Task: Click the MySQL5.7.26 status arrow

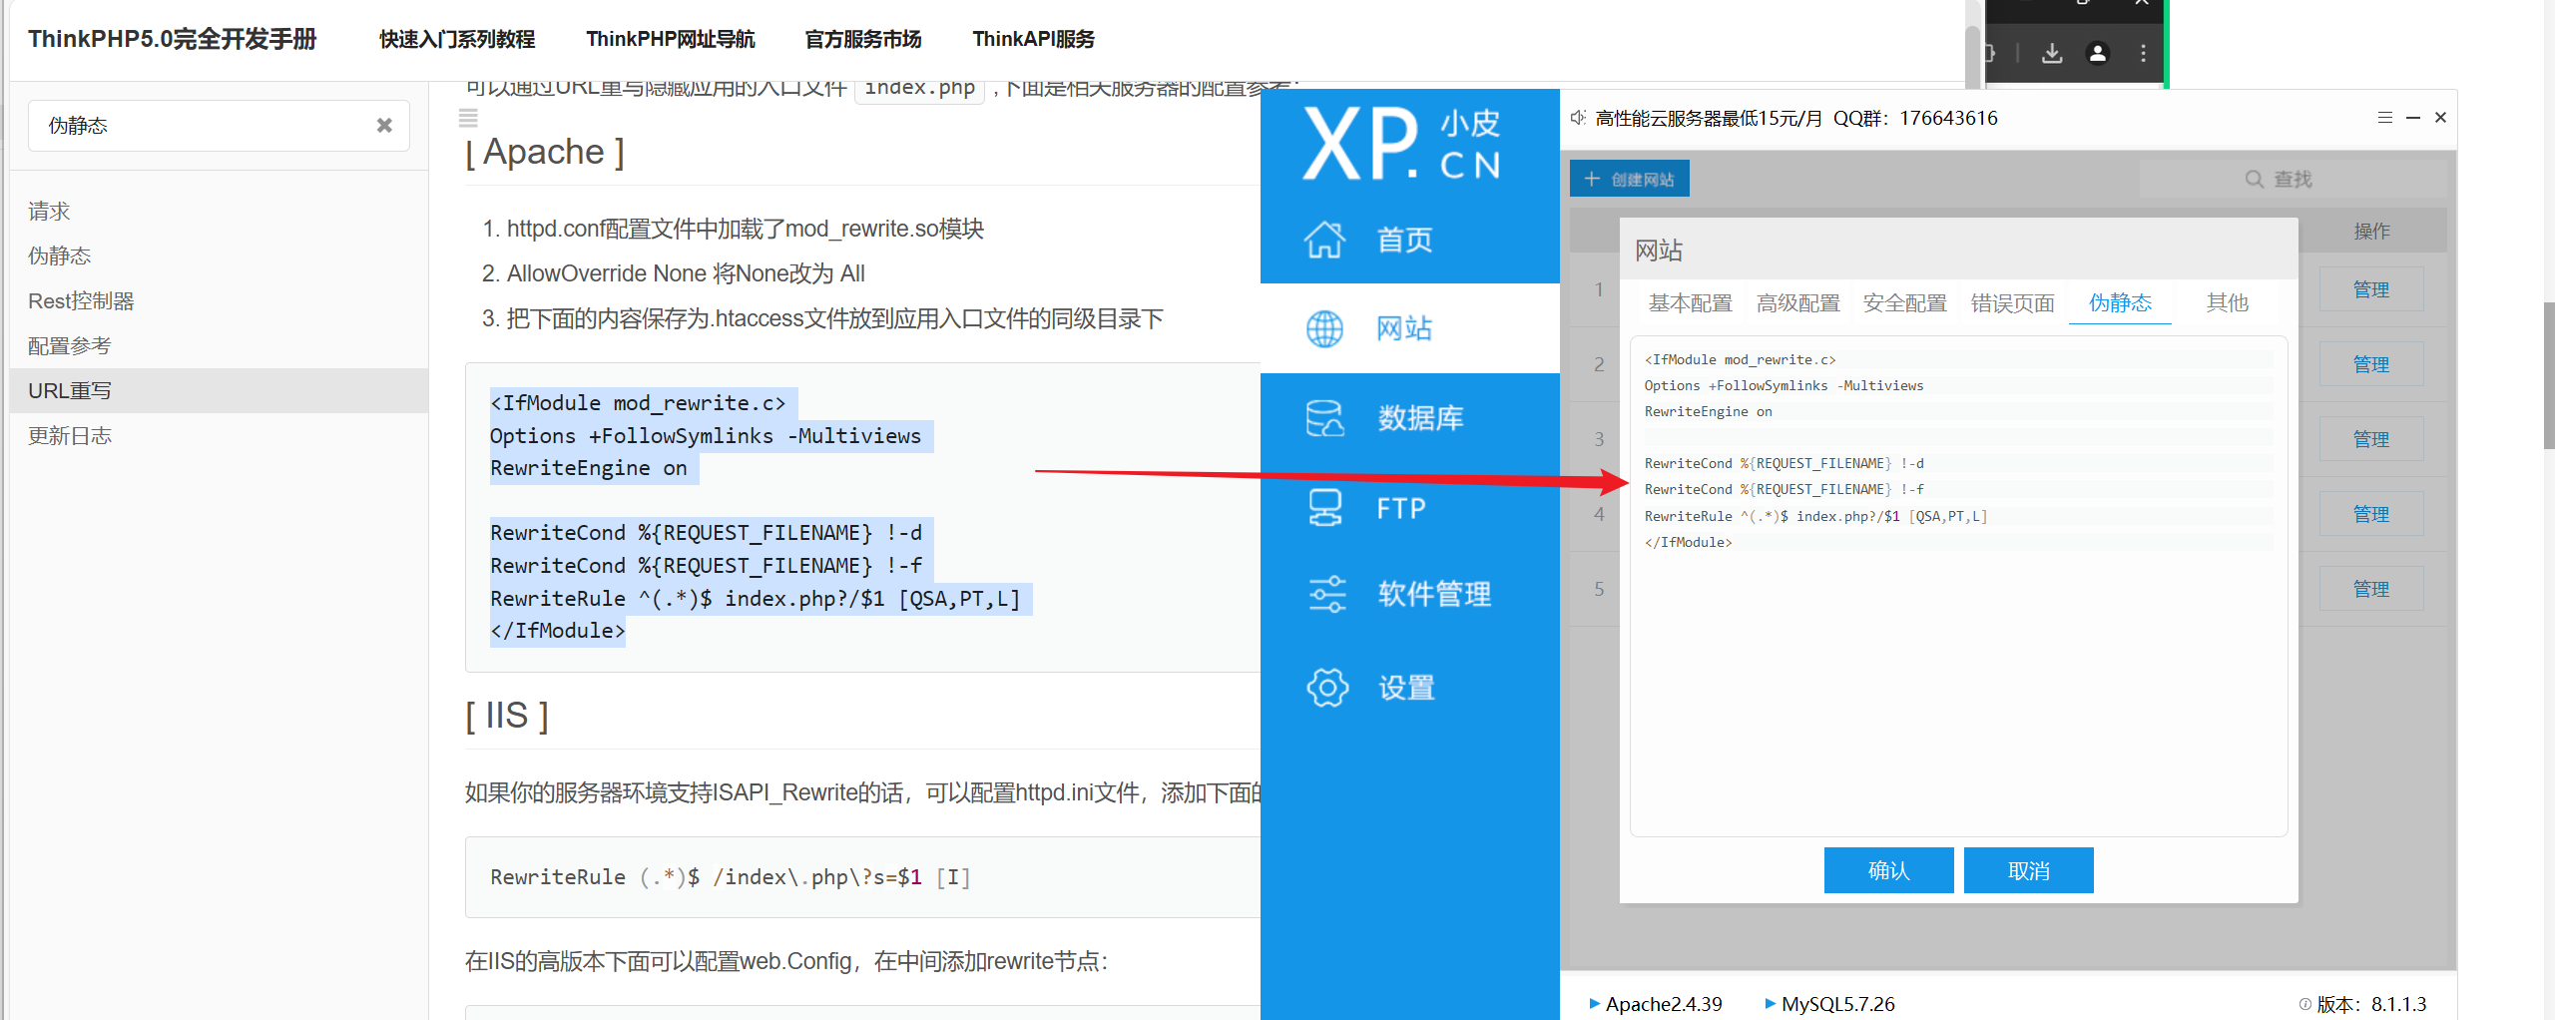Action: tap(1771, 1004)
